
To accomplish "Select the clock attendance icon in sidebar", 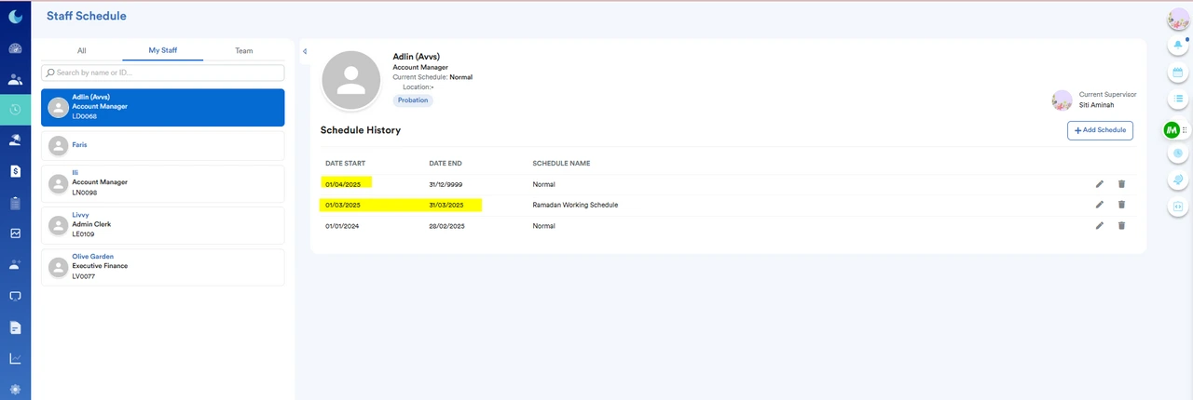I will pyautogui.click(x=15, y=110).
